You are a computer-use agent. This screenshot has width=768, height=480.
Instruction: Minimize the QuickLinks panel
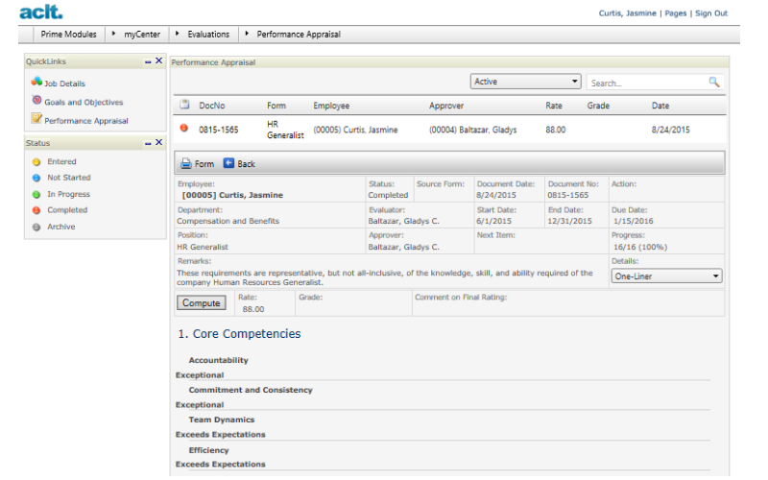[x=148, y=61]
